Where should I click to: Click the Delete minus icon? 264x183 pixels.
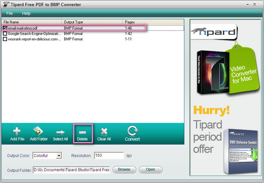(82, 132)
